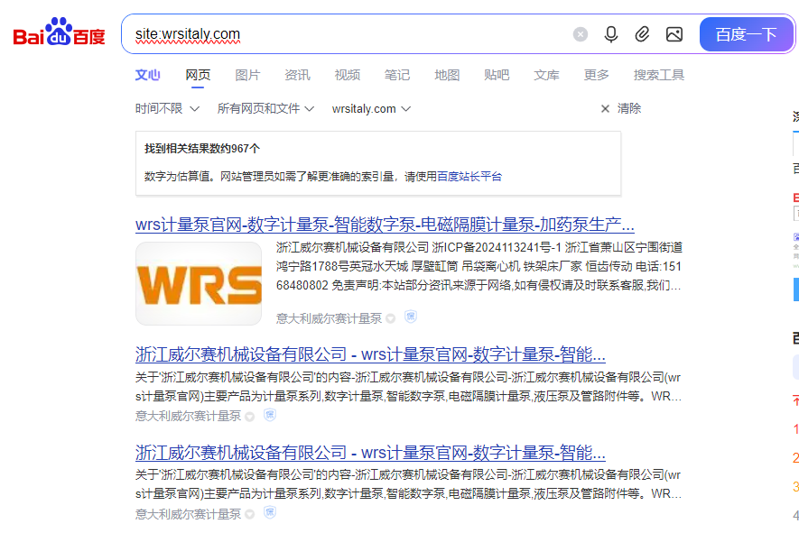
Task: Open 搜索工具 search tools
Action: [658, 75]
